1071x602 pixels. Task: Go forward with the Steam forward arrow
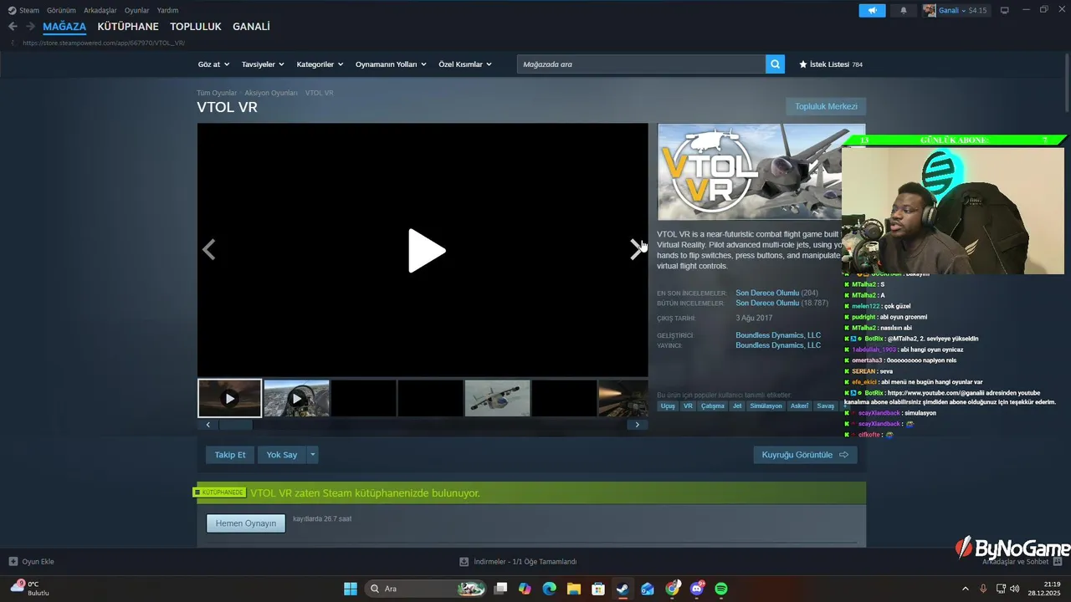pos(30,27)
